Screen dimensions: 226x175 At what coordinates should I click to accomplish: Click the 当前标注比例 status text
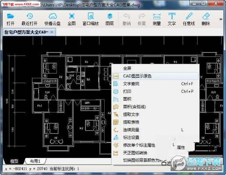[64, 169]
